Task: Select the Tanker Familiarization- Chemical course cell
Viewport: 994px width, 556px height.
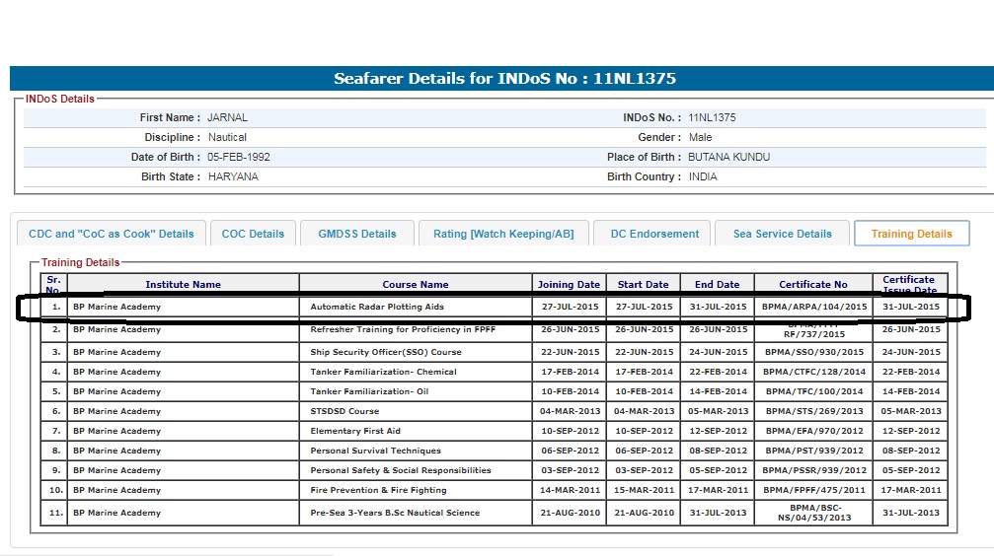Action: [x=383, y=372]
